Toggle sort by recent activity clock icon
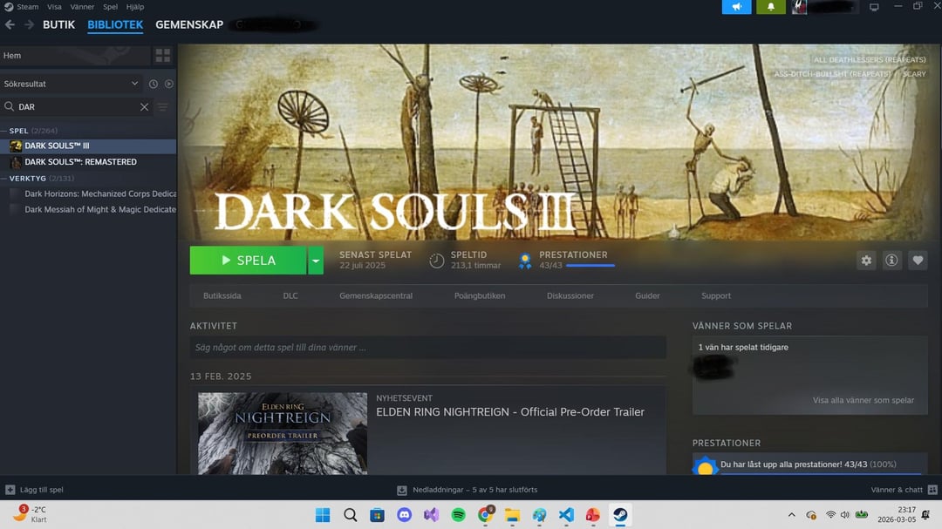Image resolution: width=942 pixels, height=529 pixels. point(154,84)
